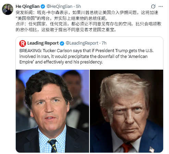The width and height of the screenshot is (169, 154).
Task: Click the Chinese tweet text starting 突发新闻
Action: (87, 15)
